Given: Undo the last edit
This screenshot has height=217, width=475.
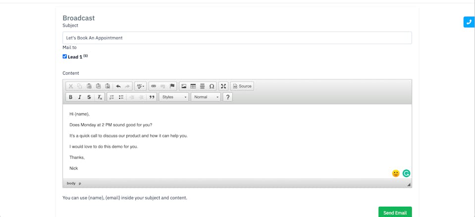Looking at the screenshot, I should [x=118, y=86].
